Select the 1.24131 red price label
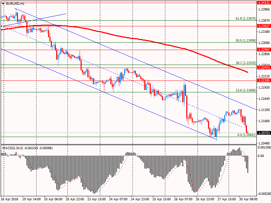 pos(264,3)
